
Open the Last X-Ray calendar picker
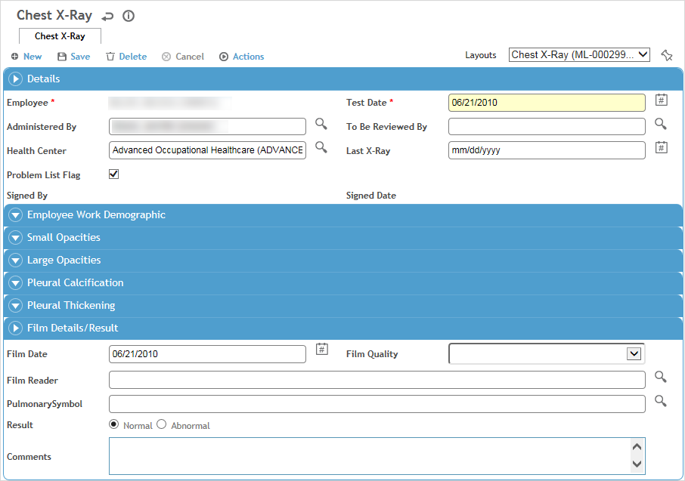662,147
